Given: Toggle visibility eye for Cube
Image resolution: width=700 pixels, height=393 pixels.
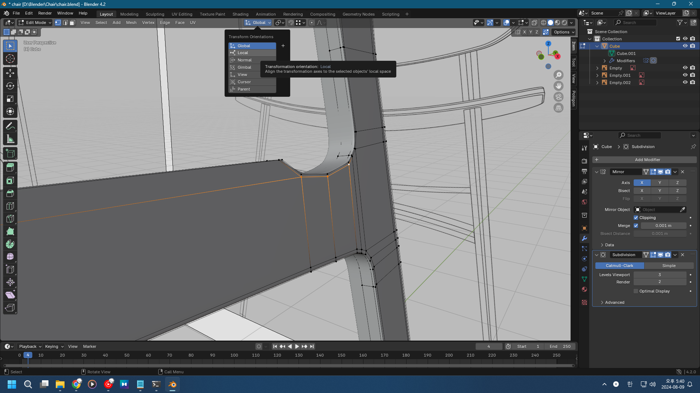Looking at the screenshot, I should click(685, 46).
